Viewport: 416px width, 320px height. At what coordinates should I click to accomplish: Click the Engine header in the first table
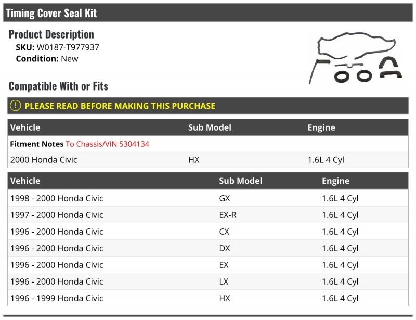321,127
